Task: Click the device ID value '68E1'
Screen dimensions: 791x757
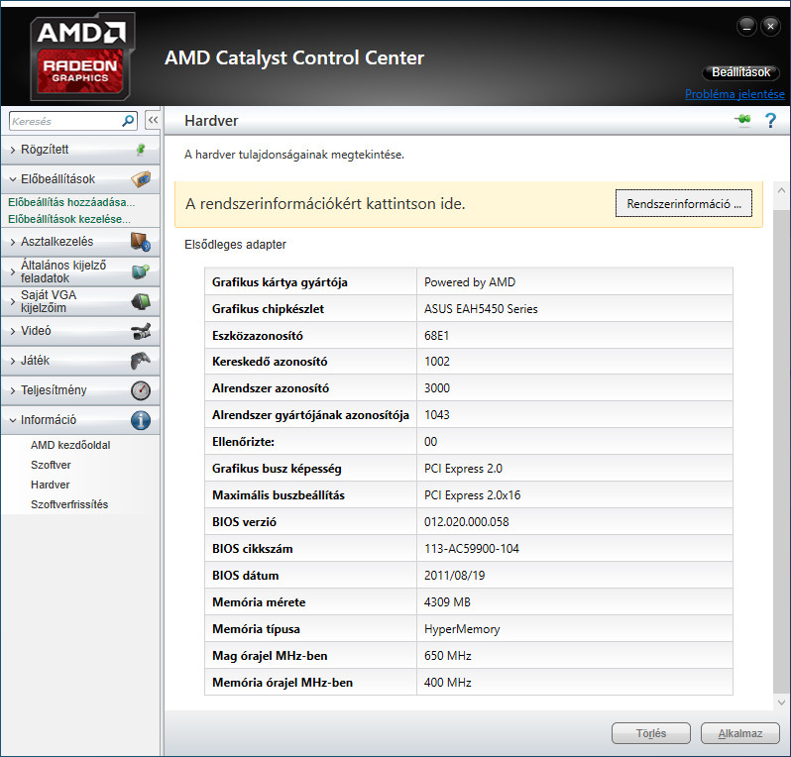Action: click(436, 335)
